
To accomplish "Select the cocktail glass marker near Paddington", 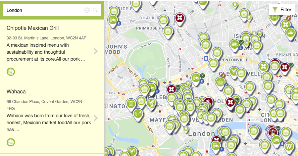I will (131, 103).
